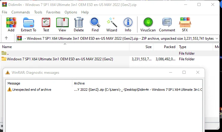
Task: Select the Windows 7 SP1 X64 folder icon
Action: [x=4, y=59]
